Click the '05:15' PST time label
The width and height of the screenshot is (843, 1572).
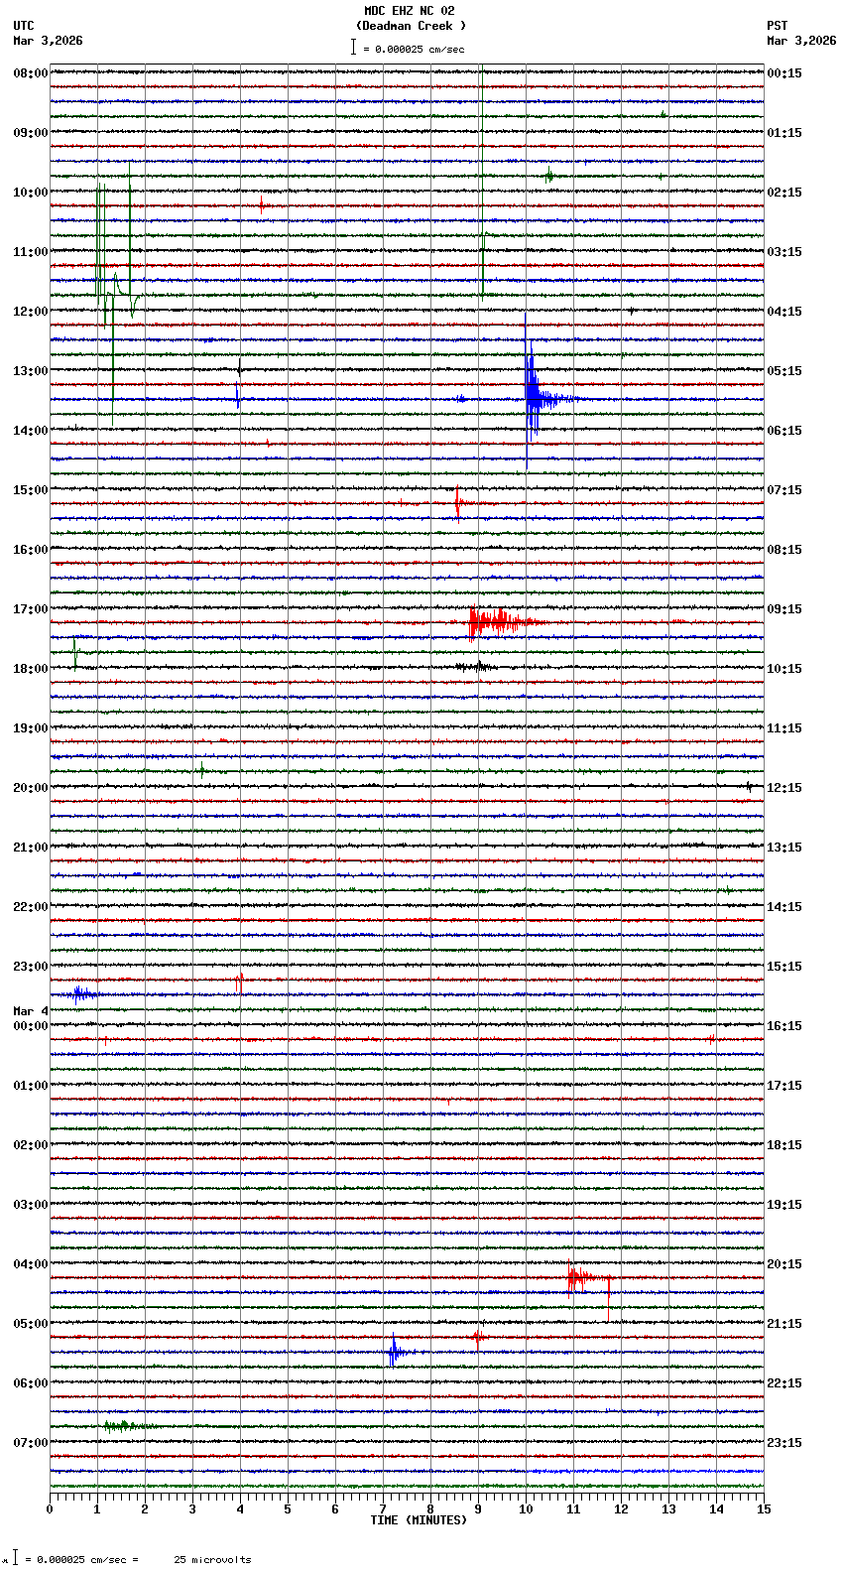tap(784, 371)
